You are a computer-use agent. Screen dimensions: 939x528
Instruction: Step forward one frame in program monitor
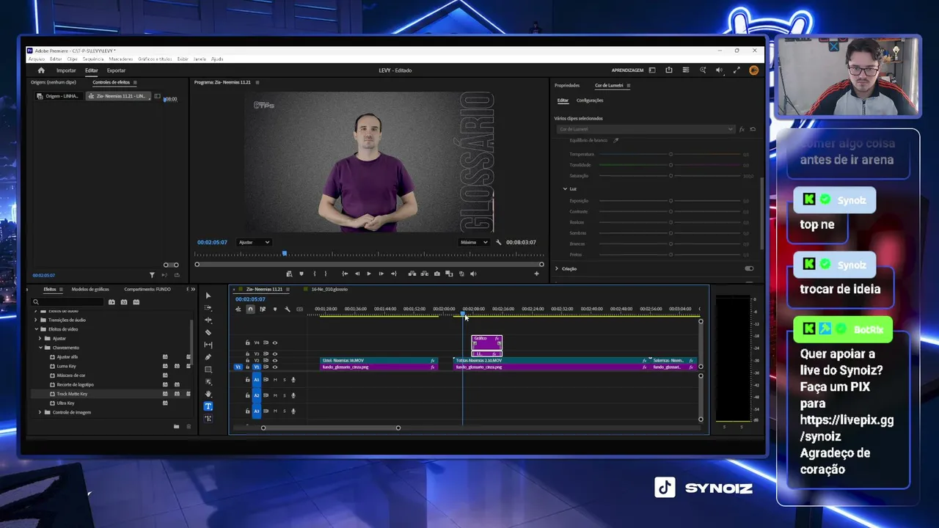point(381,274)
